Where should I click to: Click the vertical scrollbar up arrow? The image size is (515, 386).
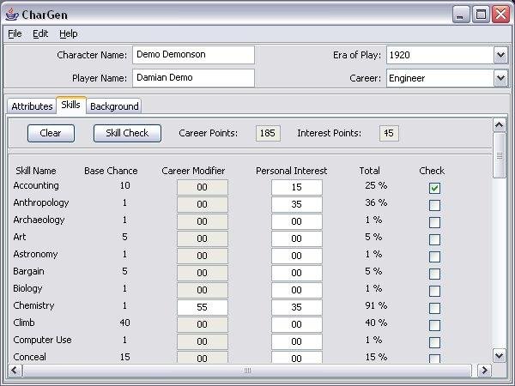(x=500, y=125)
